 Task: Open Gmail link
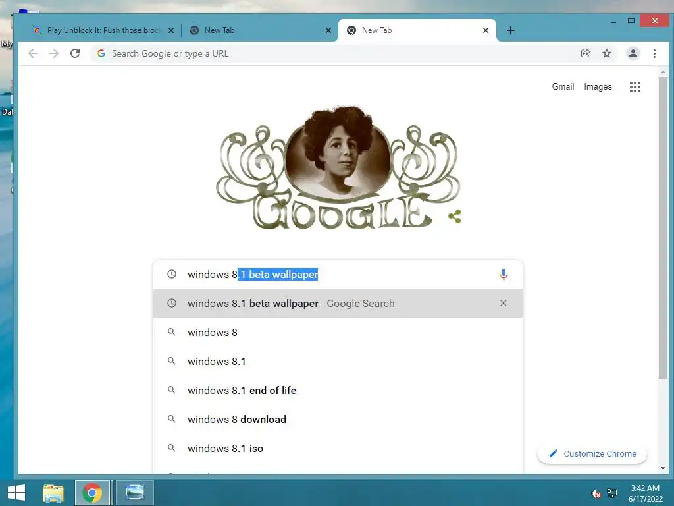[x=563, y=86]
